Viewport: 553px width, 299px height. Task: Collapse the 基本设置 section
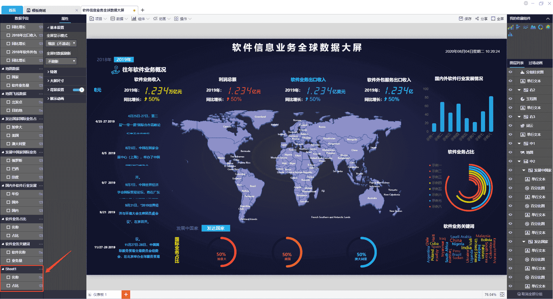pyautogui.click(x=65, y=28)
